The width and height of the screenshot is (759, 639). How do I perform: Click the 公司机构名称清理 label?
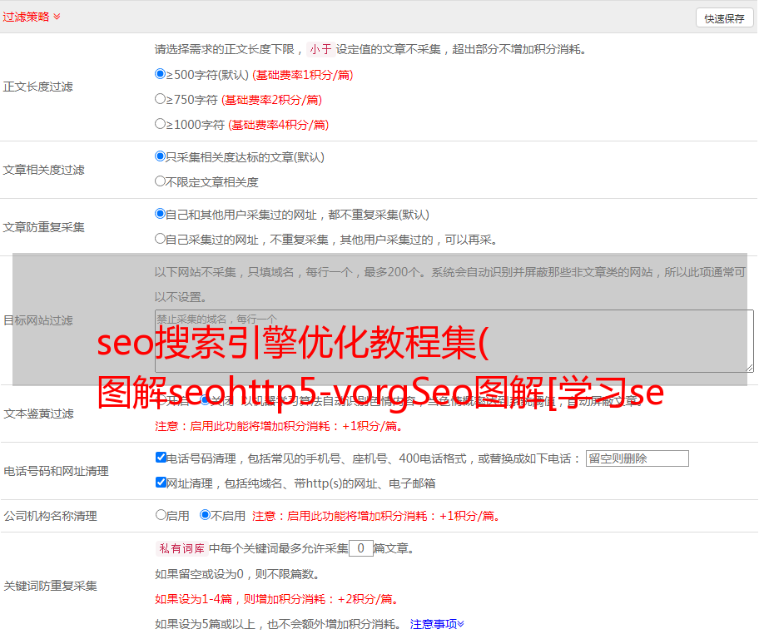coord(50,516)
